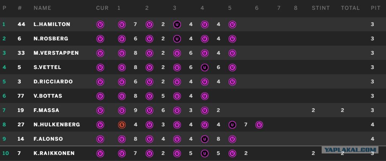Image resolution: width=386 pixels, height=161 pixels.
Task: Click the STINT column header
Action: pyautogui.click(x=321, y=8)
